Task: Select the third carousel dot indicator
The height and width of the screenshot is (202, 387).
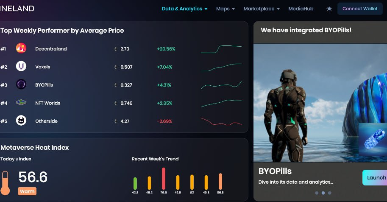Action: [330, 193]
